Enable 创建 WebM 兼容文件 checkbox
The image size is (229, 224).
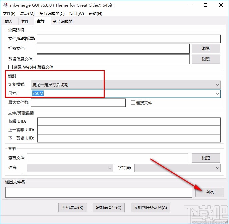click(x=10, y=67)
